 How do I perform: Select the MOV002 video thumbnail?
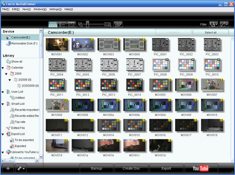[x=83, y=44]
